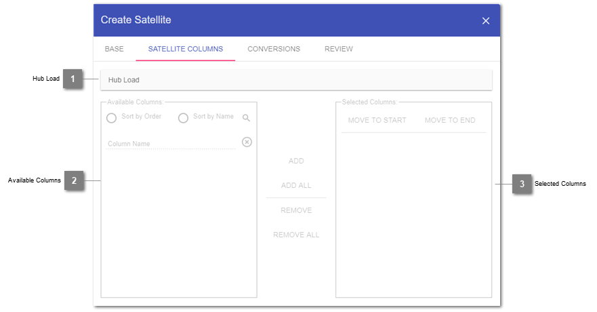The width and height of the screenshot is (597, 312).
Task: Select the Sort by Order radio button
Action: tap(112, 118)
